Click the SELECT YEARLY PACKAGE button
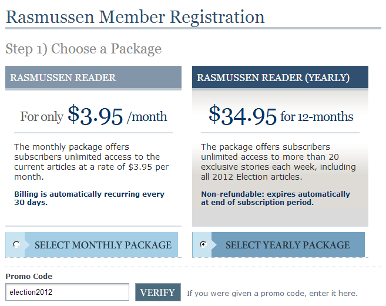The height and width of the screenshot is (306, 386). tap(288, 245)
